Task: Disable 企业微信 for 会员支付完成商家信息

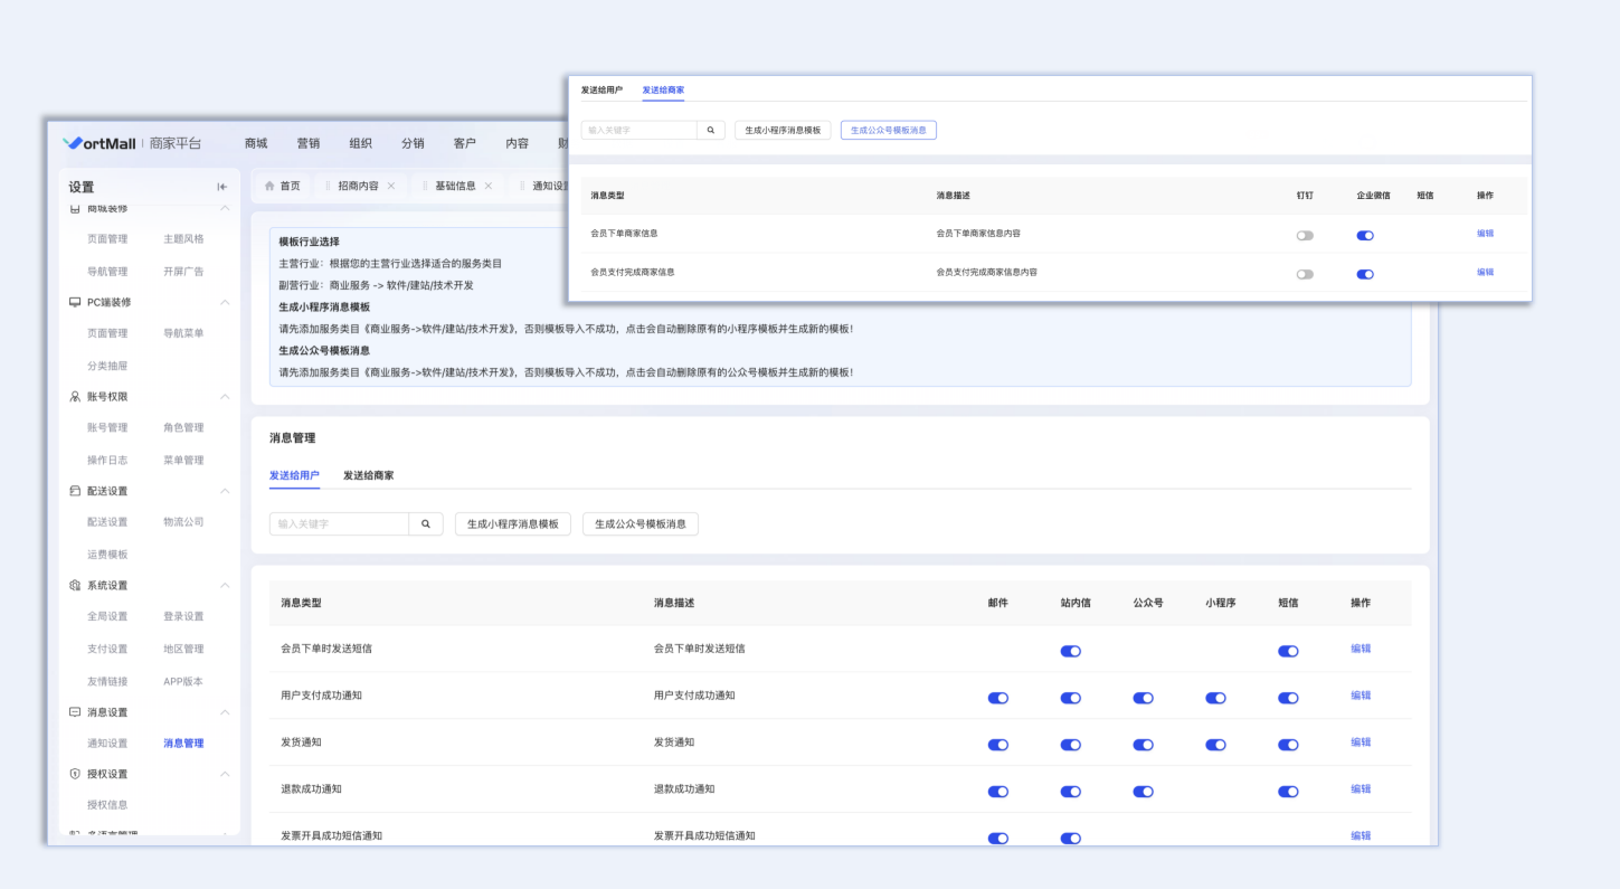Action: (1365, 275)
